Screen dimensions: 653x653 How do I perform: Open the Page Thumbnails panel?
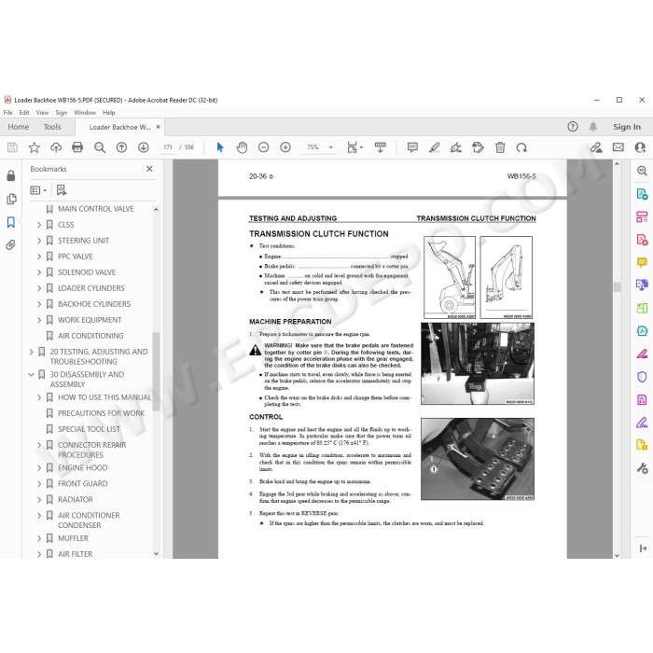pyautogui.click(x=11, y=199)
